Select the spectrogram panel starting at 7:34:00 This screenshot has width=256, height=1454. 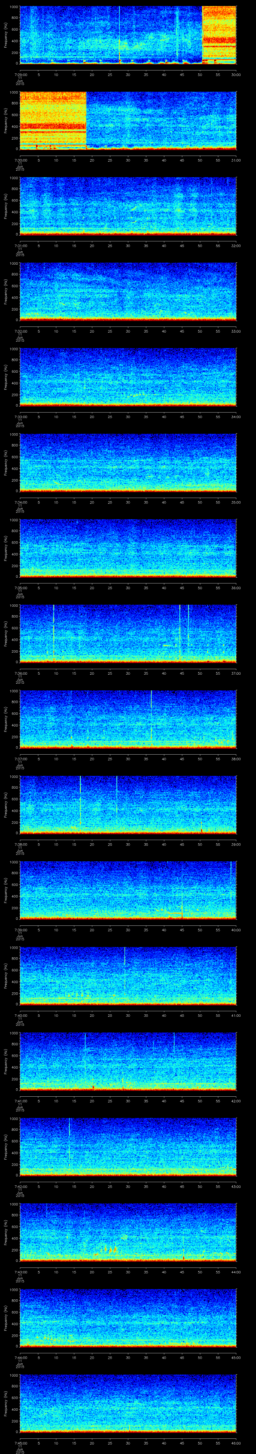tap(128, 463)
